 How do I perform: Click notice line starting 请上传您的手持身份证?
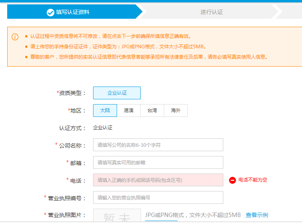118,47
